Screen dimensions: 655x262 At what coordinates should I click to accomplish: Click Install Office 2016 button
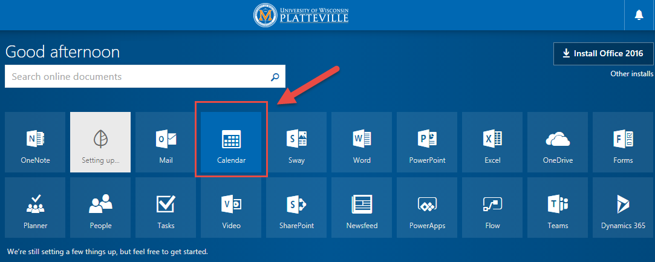point(604,54)
